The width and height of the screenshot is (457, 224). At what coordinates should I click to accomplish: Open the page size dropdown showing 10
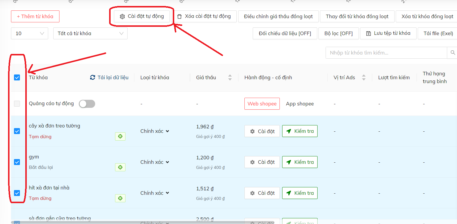[29, 33]
